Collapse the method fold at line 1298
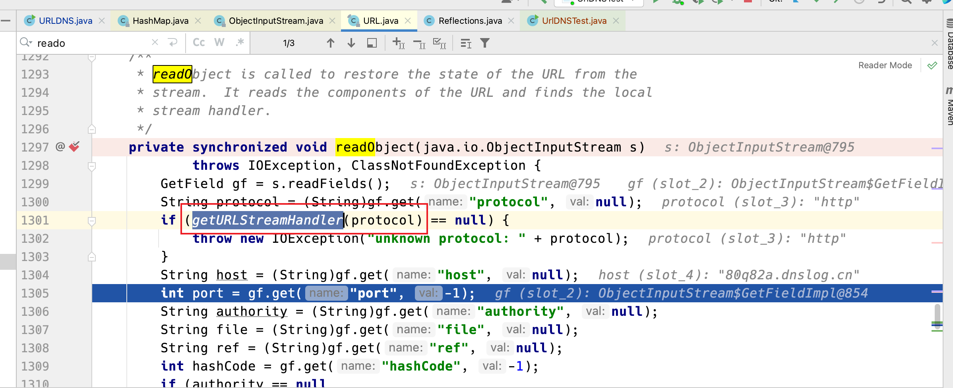Image resolution: width=953 pixels, height=388 pixels. (92, 166)
